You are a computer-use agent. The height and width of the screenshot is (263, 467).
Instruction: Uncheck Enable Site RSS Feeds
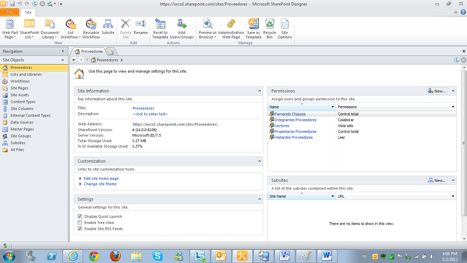point(80,228)
